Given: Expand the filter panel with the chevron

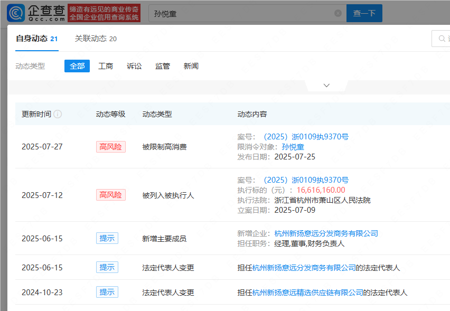Looking at the screenshot, I should pos(326,86).
